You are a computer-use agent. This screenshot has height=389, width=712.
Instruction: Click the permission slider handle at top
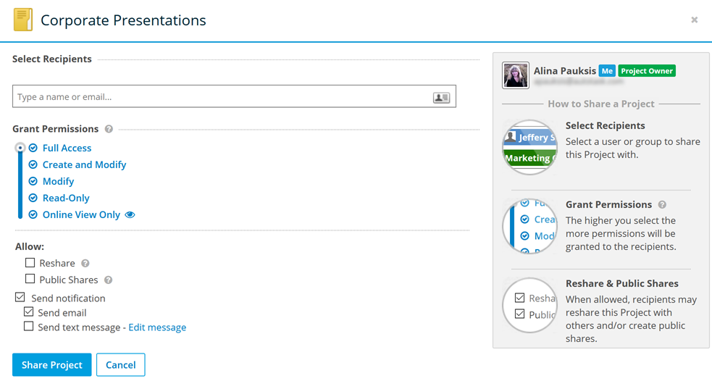point(20,148)
